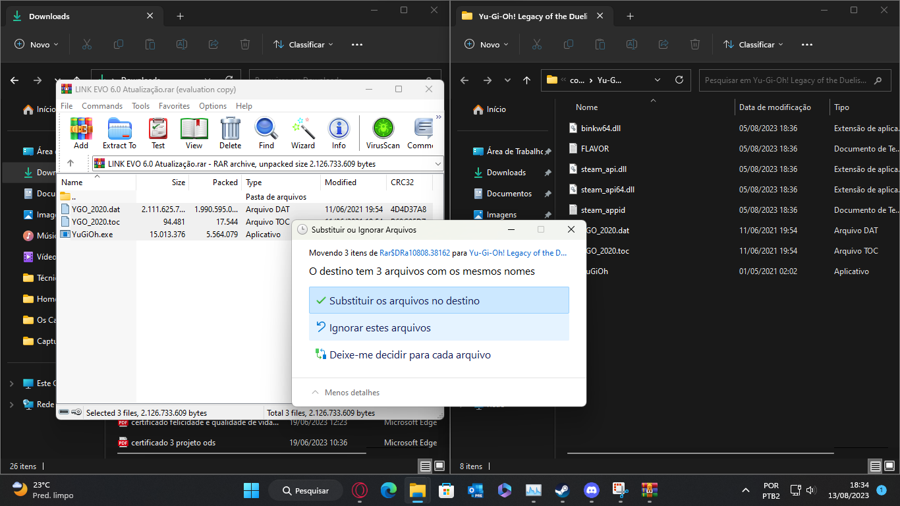Viewport: 900px width, 506px height.
Task: Open recent locations chevron in the Yu-Gi-Oh Explorer window
Action: tap(507, 80)
